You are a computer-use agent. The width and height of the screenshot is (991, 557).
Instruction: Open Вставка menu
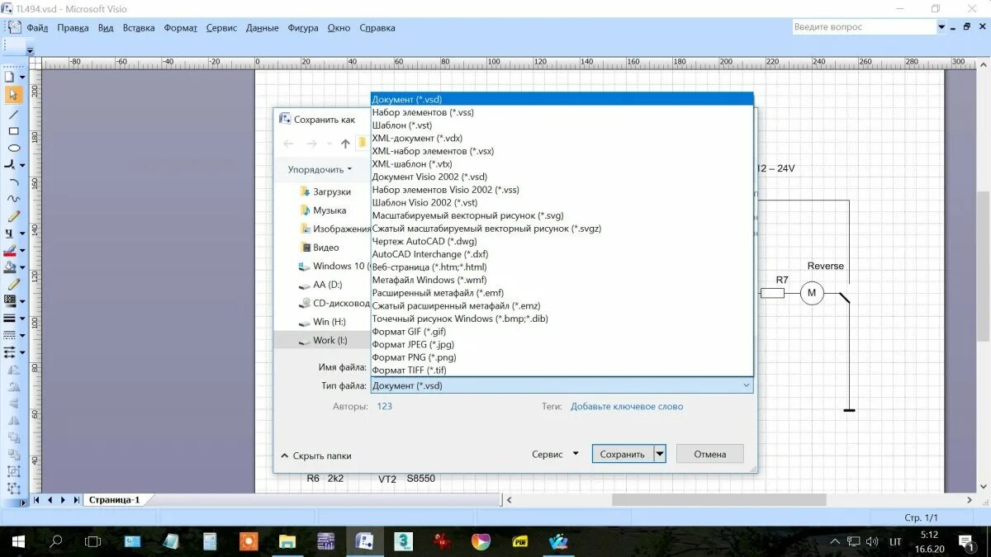pos(139,27)
